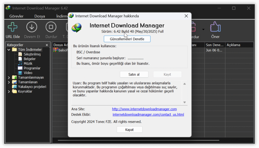Click the balsof file archive icon
The height and width of the screenshot is (148, 259).
(56, 50)
